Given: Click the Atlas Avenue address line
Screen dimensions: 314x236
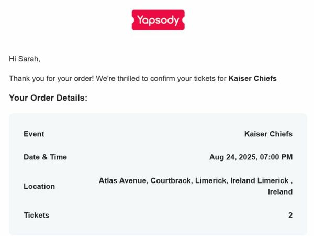Looking at the screenshot, I should coord(196,180).
